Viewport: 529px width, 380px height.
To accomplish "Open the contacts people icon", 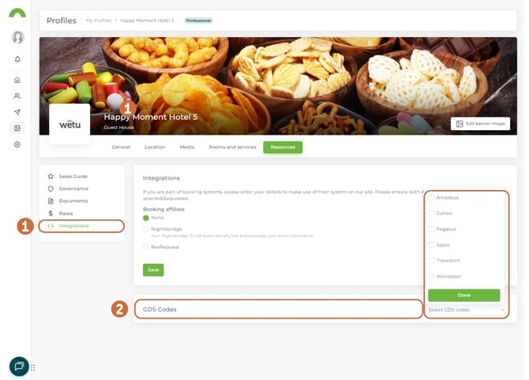I will tap(17, 96).
